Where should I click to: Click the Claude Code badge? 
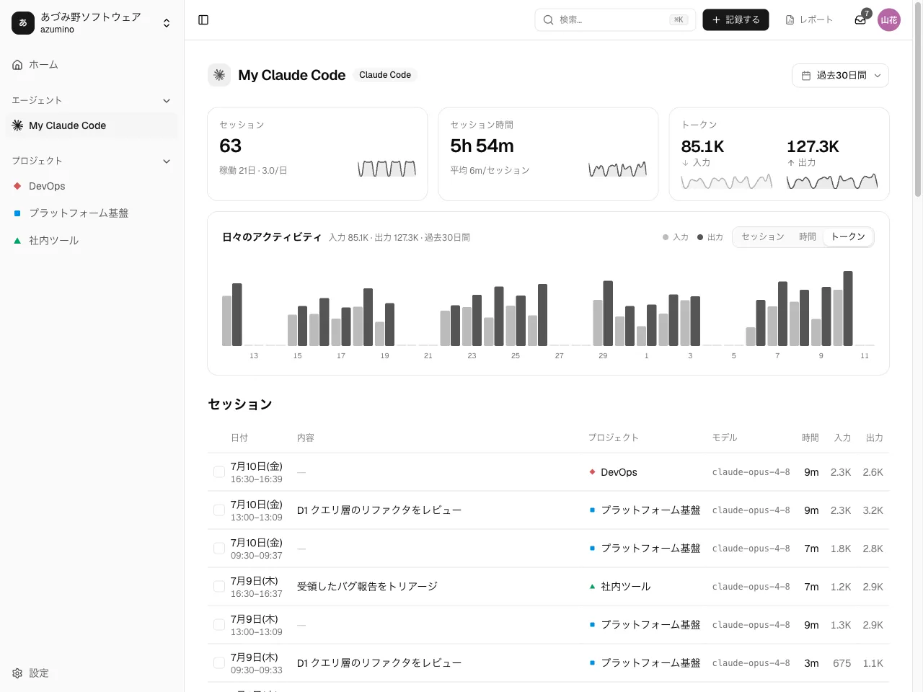(385, 75)
